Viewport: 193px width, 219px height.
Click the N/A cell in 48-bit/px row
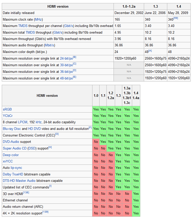(x=129, y=78)
